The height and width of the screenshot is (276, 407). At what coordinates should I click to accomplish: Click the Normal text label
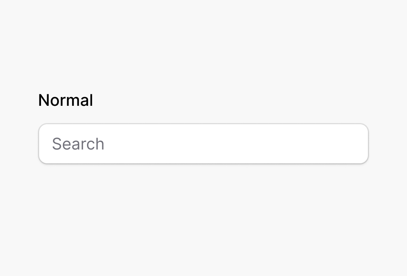(x=66, y=100)
